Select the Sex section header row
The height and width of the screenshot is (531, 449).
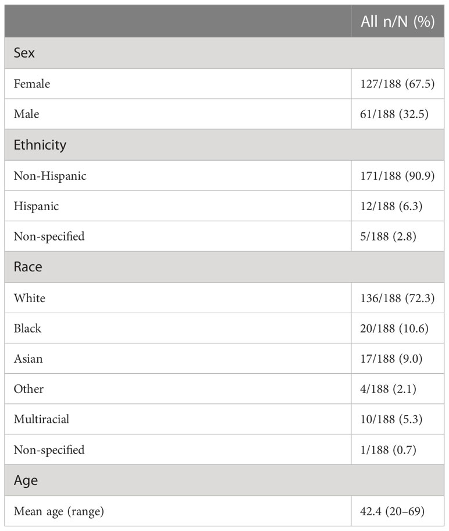click(x=224, y=53)
